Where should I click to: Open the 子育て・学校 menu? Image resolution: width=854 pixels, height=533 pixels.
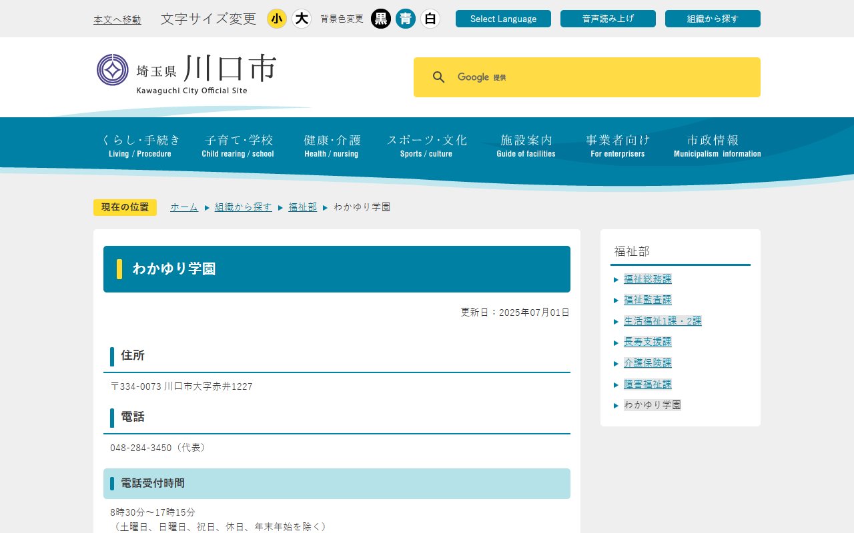pos(238,145)
